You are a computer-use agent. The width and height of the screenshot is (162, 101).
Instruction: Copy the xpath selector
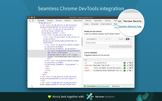tap(130, 68)
